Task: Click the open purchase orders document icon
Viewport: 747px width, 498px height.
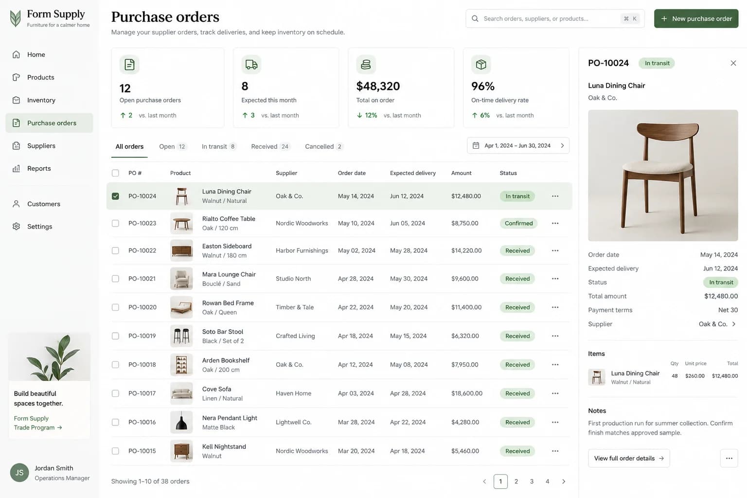Action: coord(129,64)
